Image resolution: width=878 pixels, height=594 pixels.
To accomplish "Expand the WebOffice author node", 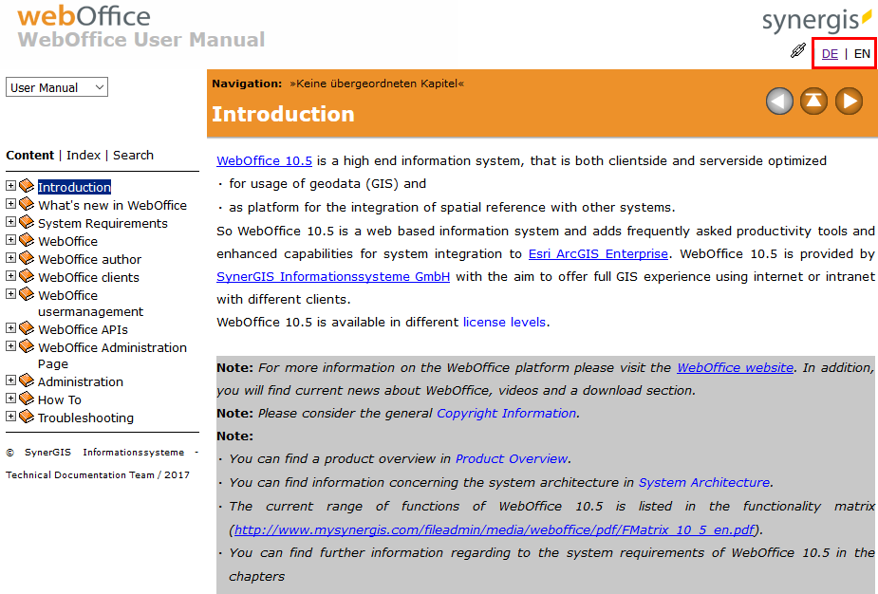I will pos(10,257).
